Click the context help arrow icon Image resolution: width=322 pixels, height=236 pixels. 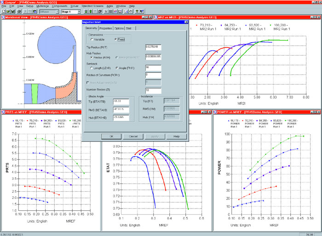click(142, 12)
